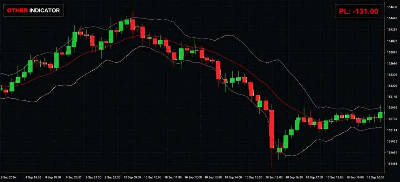Image resolution: width=400 pixels, height=182 pixels.
Task: Click the 9 Sep 21:30 time label
Action: point(94,177)
